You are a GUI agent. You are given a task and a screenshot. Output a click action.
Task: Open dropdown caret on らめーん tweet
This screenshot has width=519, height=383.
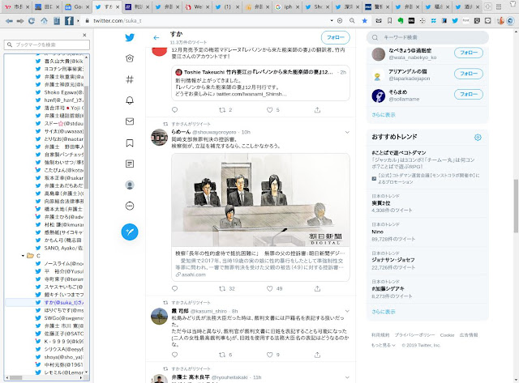pyautogui.click(x=347, y=132)
